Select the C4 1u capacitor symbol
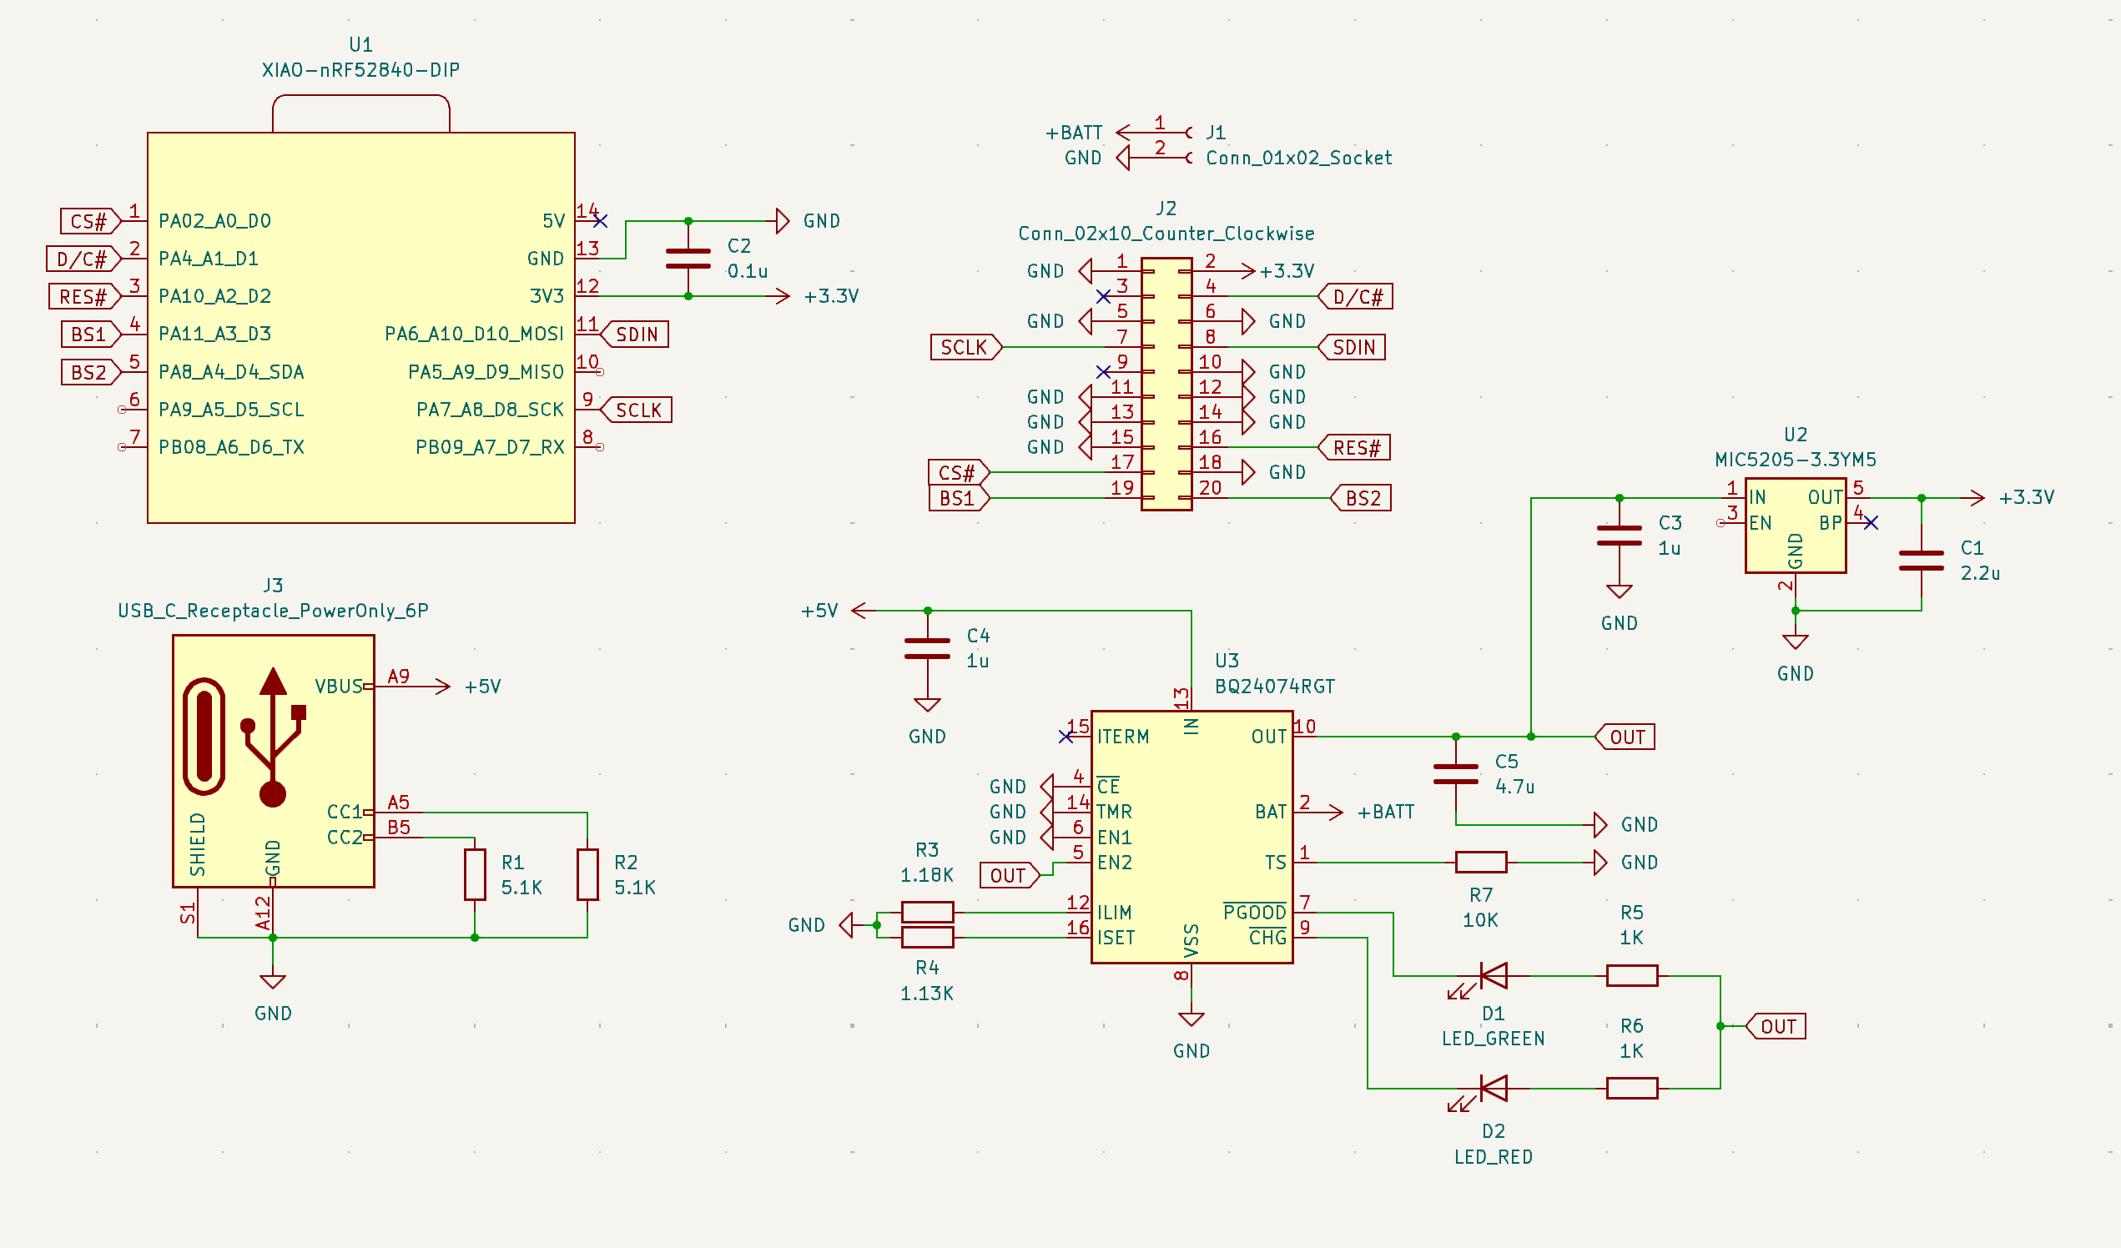The image size is (2121, 1248). 927,649
